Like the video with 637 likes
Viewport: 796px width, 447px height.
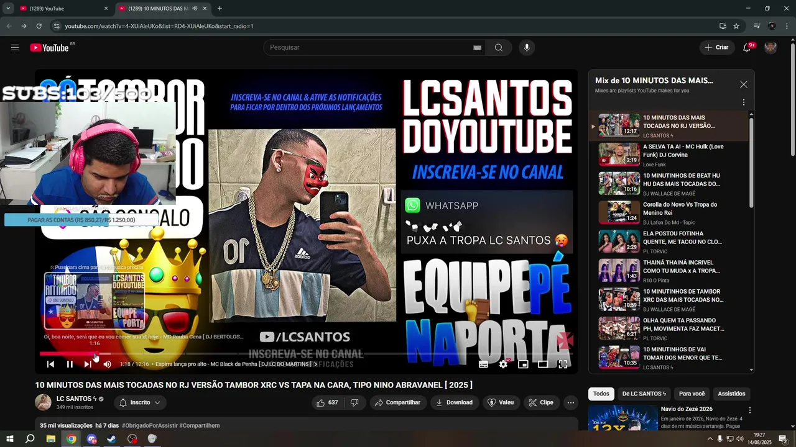327,402
